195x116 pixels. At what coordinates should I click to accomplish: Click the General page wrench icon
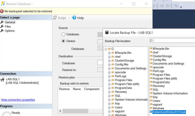(2, 22)
